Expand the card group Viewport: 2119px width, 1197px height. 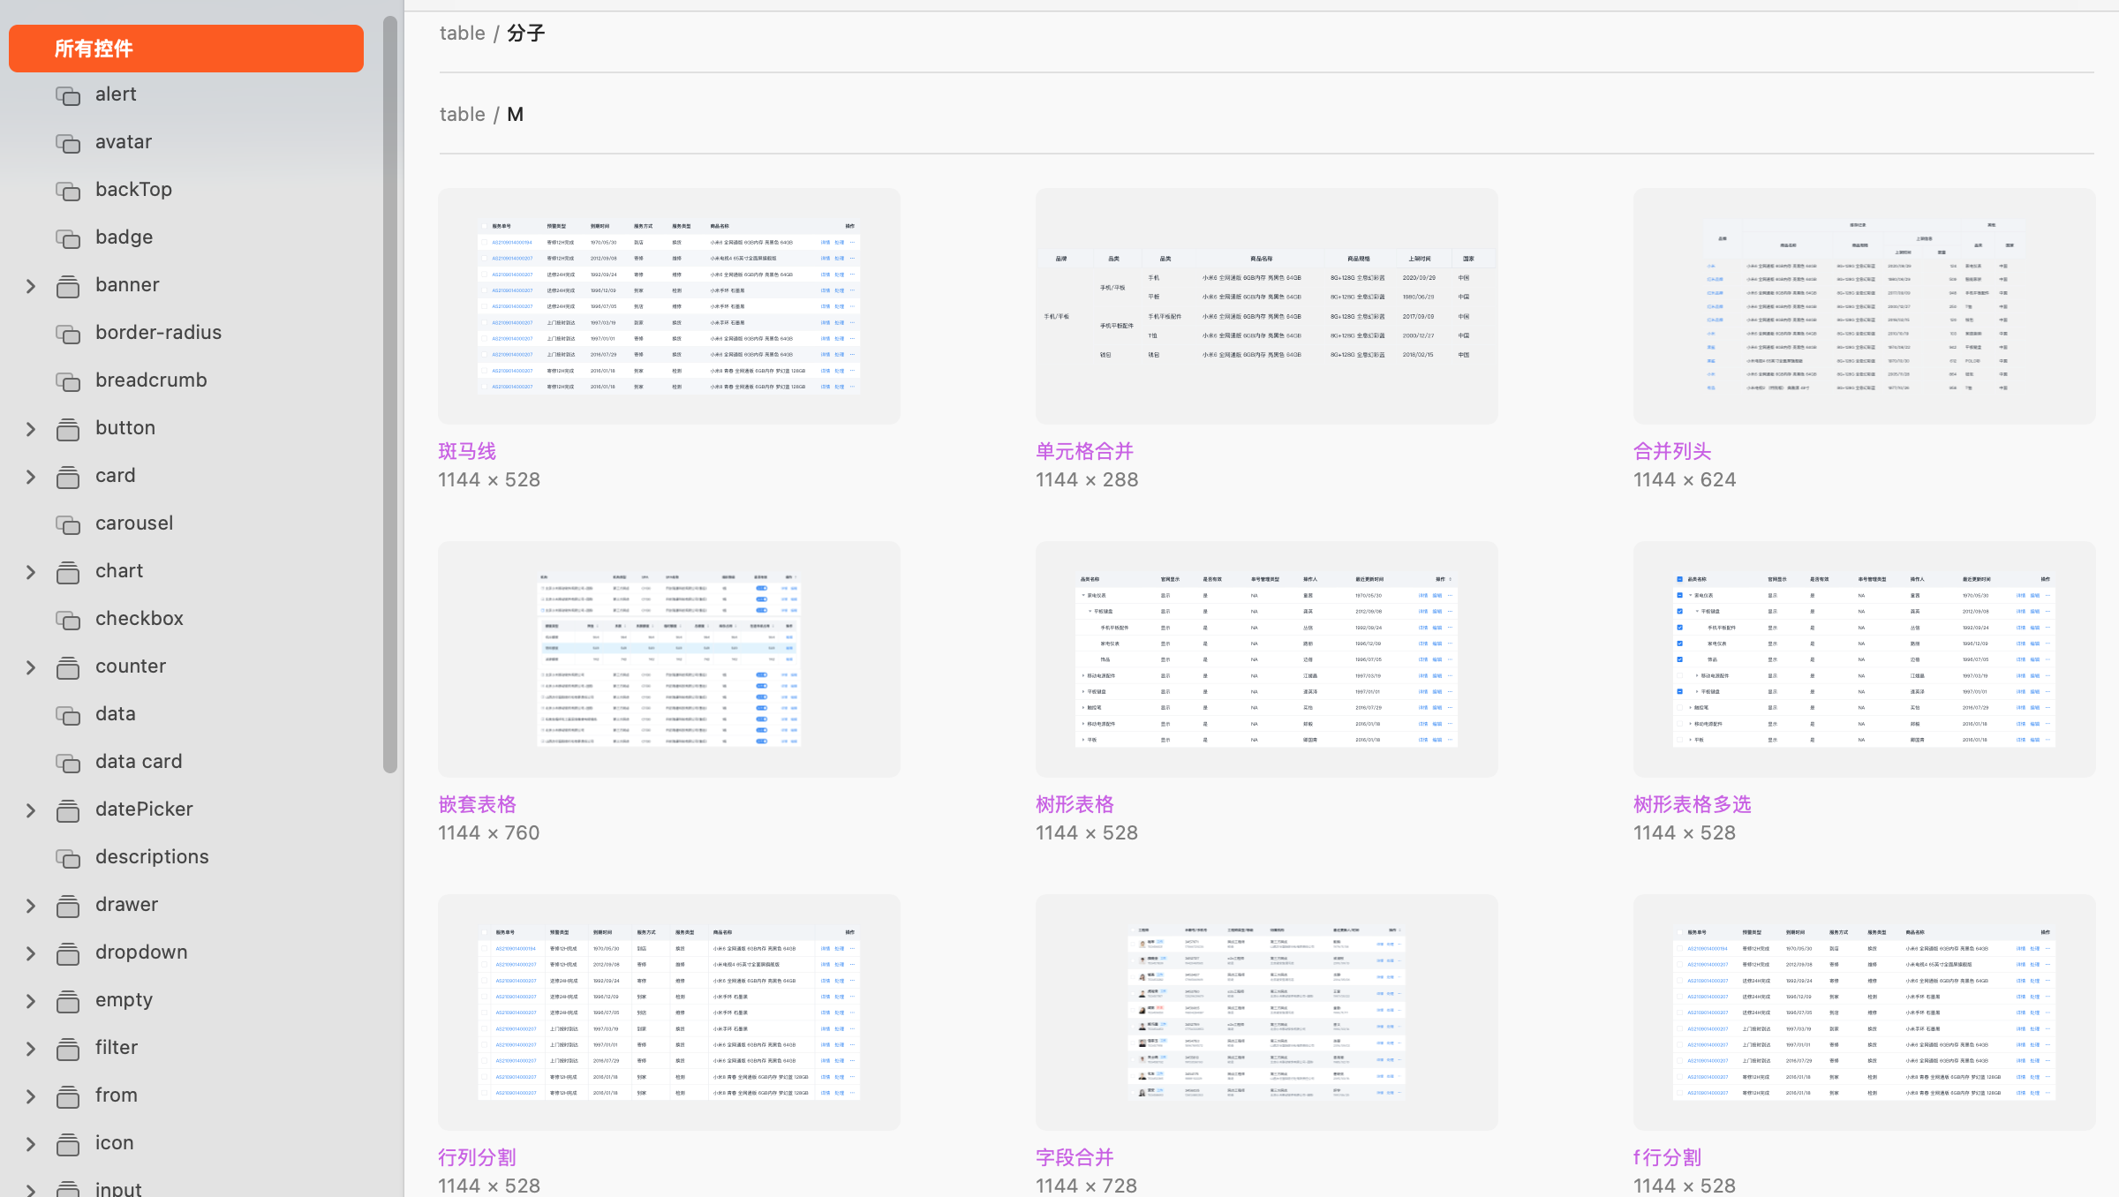coord(31,477)
